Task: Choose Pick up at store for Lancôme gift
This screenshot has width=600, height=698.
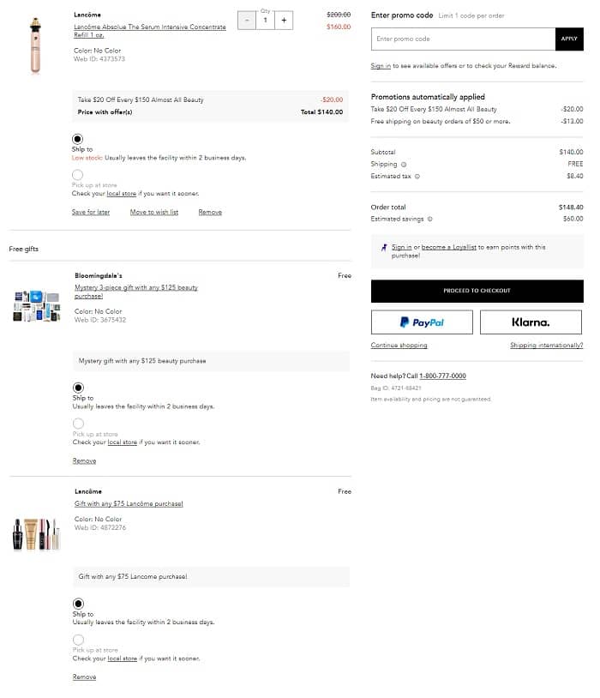Action: [78, 640]
